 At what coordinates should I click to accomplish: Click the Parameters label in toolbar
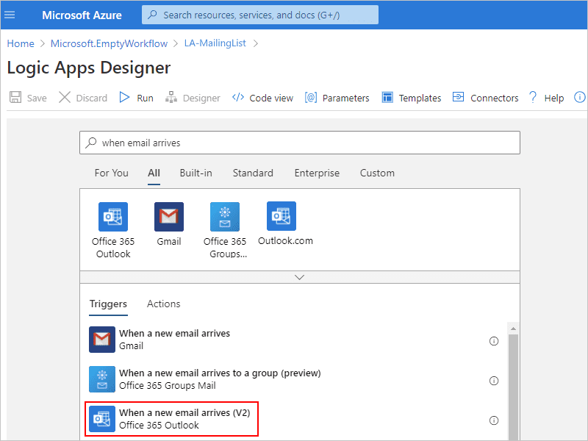(345, 98)
